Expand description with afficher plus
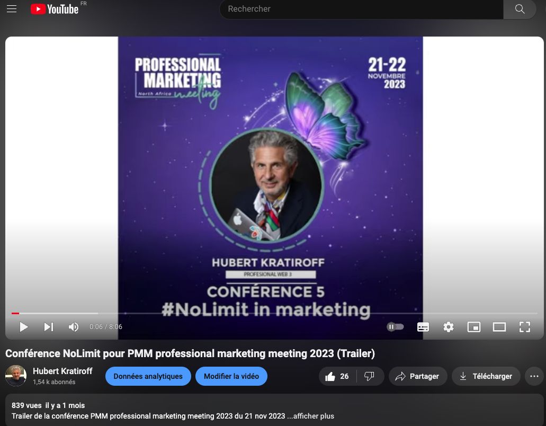546x426 pixels. coord(314,416)
